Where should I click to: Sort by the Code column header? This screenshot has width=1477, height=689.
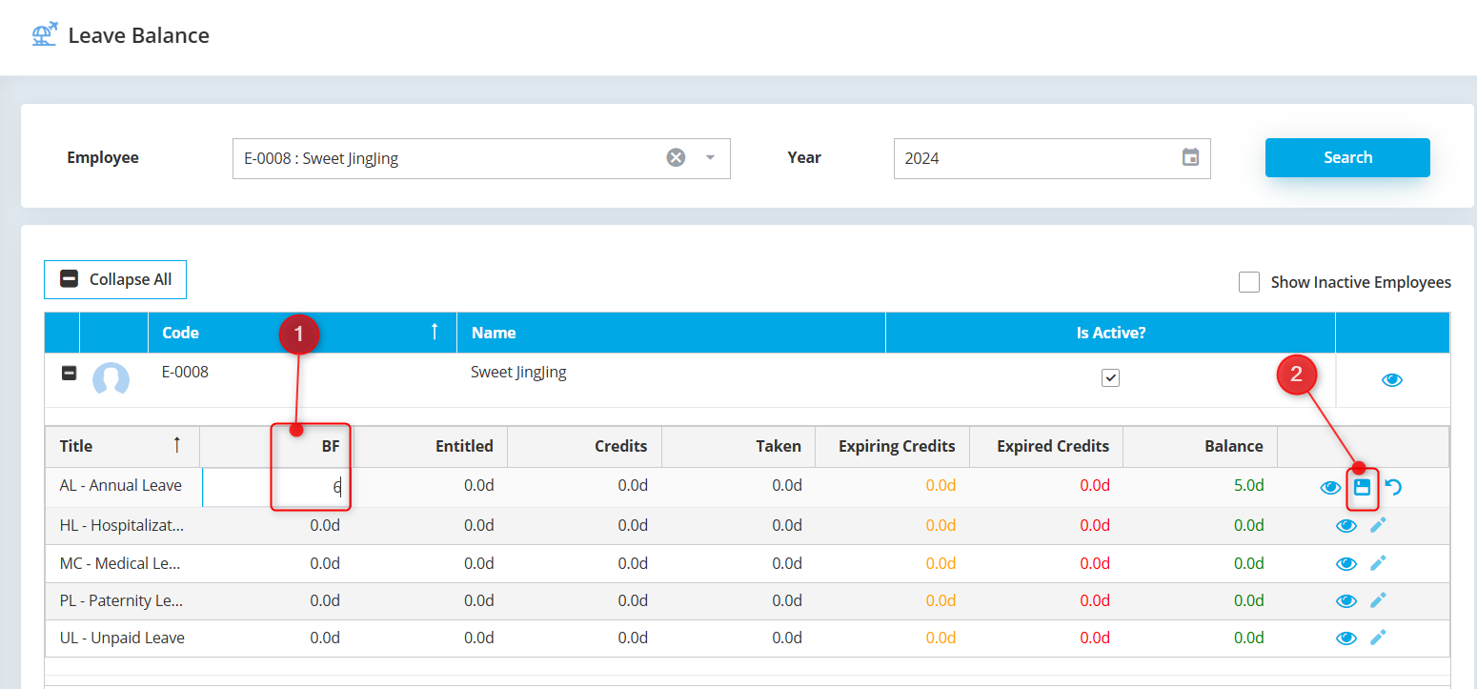coord(302,333)
